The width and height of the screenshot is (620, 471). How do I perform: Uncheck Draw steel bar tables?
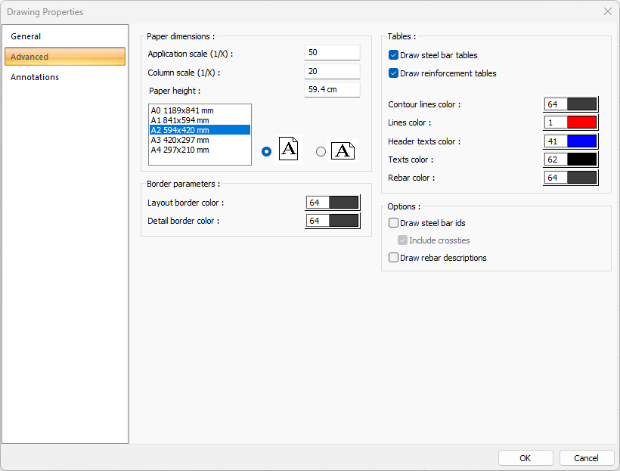(394, 55)
